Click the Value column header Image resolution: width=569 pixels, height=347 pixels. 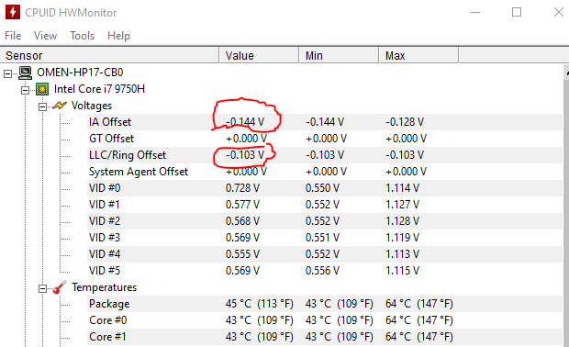tap(259, 55)
